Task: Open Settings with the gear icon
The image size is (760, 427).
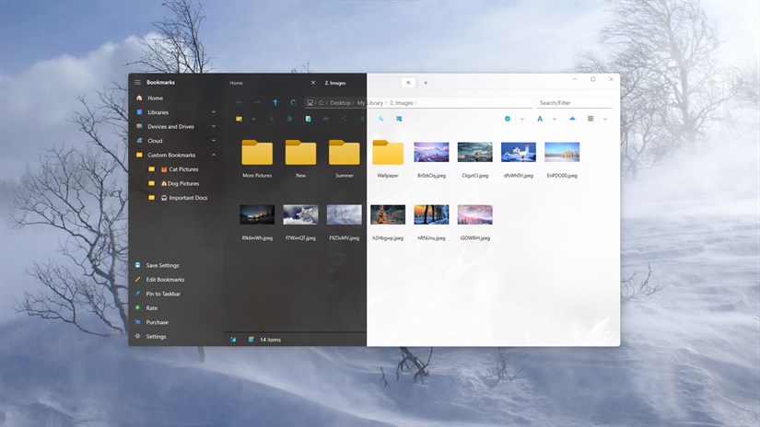Action: [138, 337]
